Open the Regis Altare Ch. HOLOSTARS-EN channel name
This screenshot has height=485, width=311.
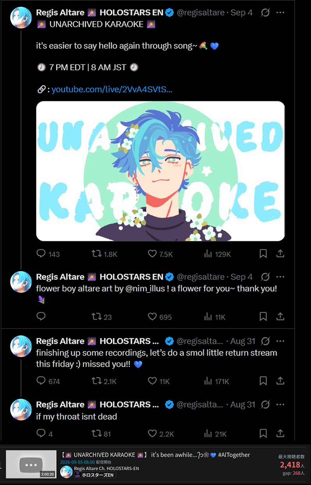coord(106,468)
